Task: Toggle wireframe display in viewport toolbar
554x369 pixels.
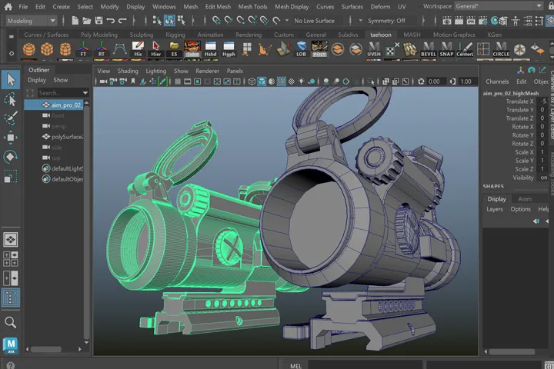Action: [x=252, y=81]
